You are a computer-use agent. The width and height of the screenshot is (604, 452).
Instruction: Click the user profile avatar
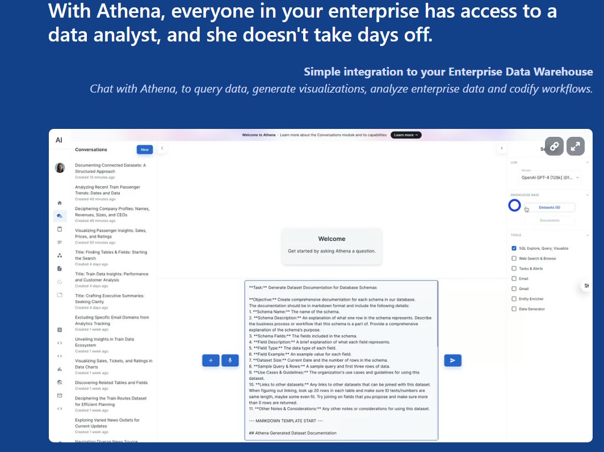60,168
